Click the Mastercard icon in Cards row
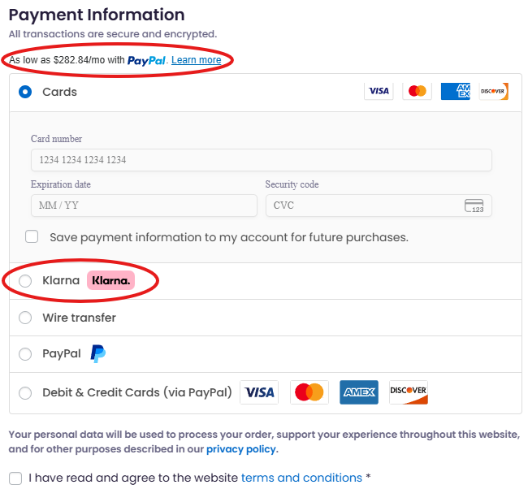This screenshot has height=502, width=528. (417, 91)
